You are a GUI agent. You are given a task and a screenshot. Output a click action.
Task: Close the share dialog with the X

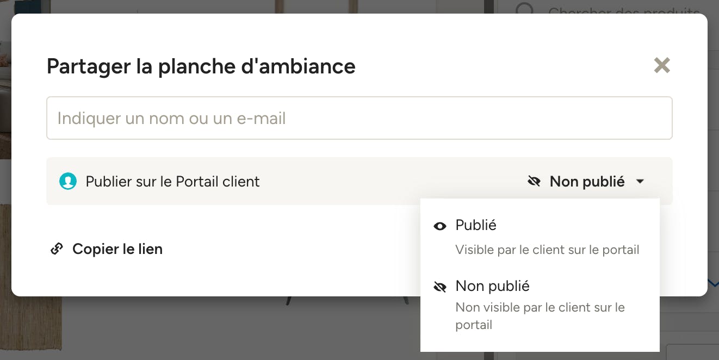(662, 65)
